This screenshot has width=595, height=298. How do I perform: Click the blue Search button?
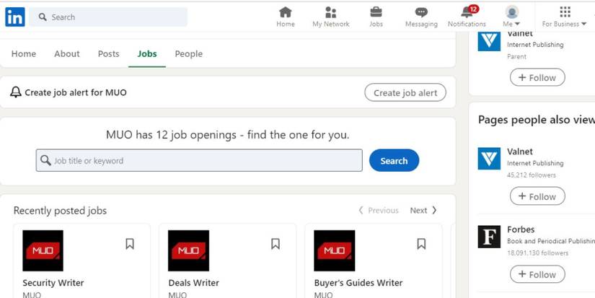394,161
